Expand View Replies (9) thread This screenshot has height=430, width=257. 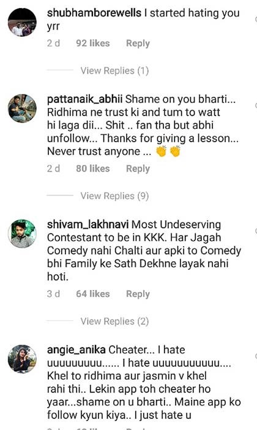[114, 196]
